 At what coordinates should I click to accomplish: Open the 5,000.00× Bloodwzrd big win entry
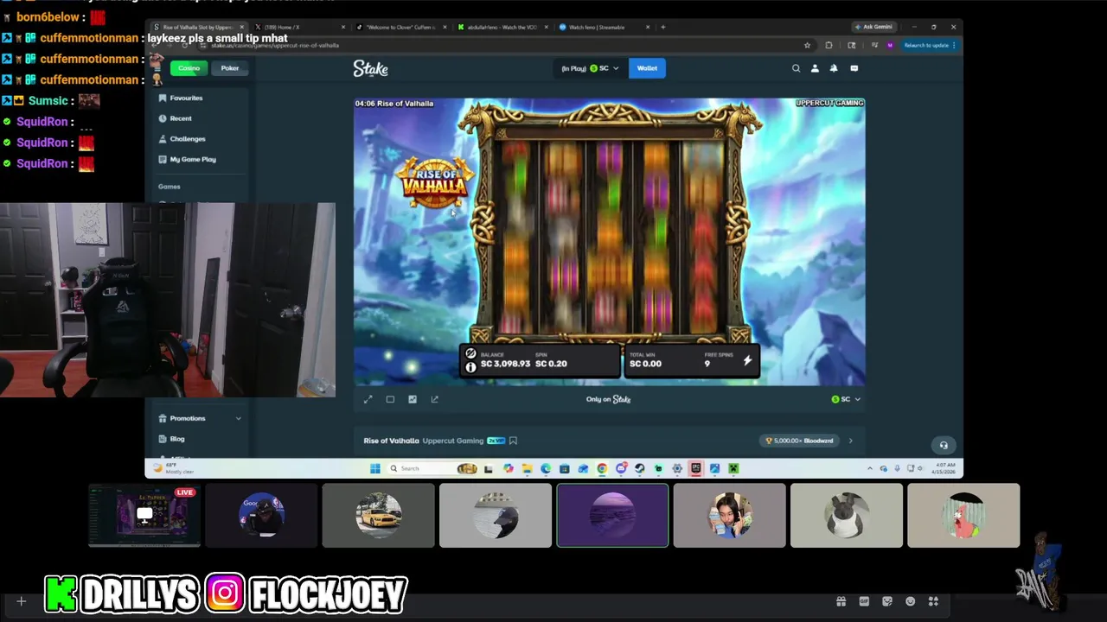coord(800,441)
